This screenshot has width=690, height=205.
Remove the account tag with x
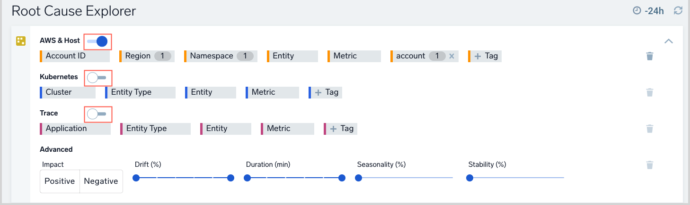(451, 56)
